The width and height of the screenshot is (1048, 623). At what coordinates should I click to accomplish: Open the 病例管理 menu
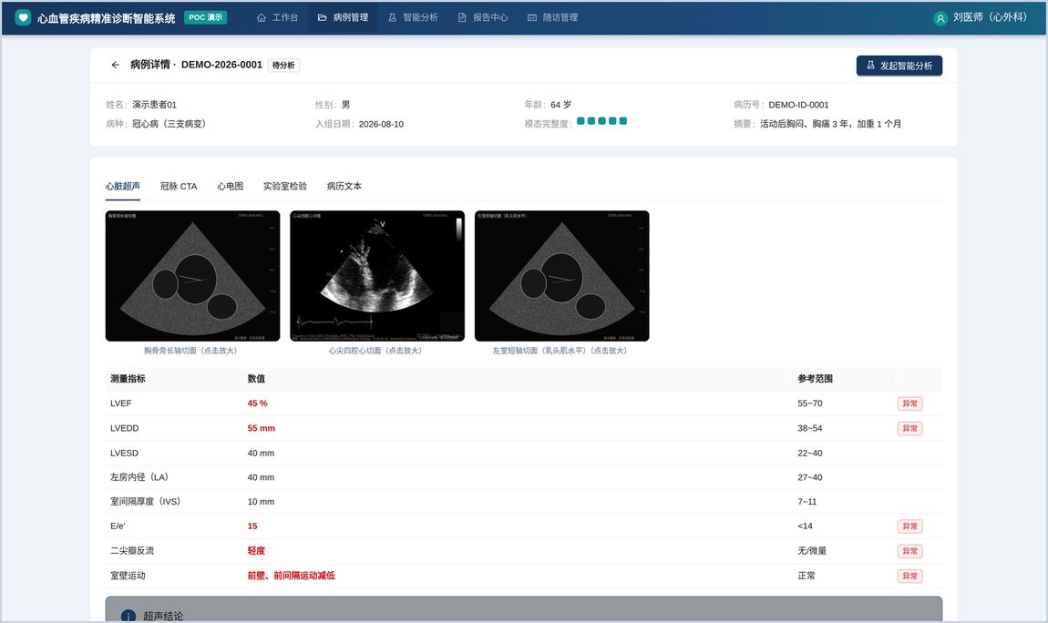[x=343, y=17]
